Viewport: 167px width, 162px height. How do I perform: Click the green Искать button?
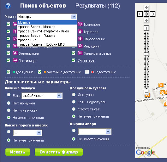(x=18, y=152)
